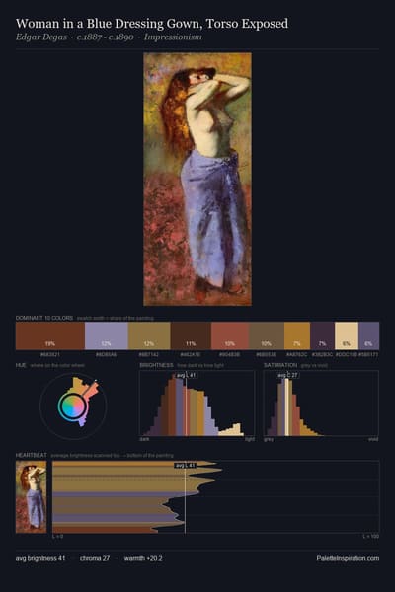Click the HUE section heading
This screenshot has width=395, height=592.
tap(21, 365)
